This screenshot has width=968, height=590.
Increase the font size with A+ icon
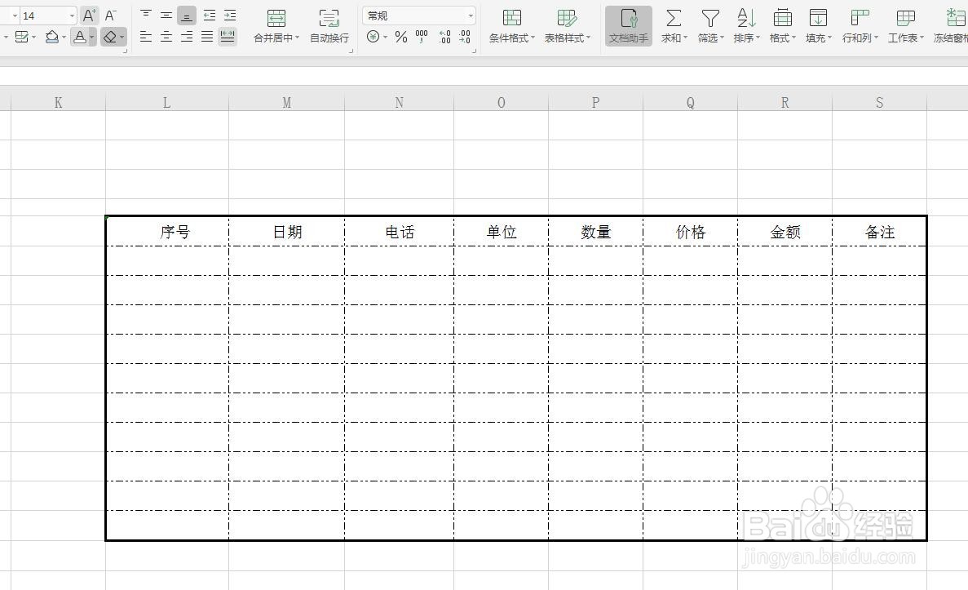coord(87,15)
